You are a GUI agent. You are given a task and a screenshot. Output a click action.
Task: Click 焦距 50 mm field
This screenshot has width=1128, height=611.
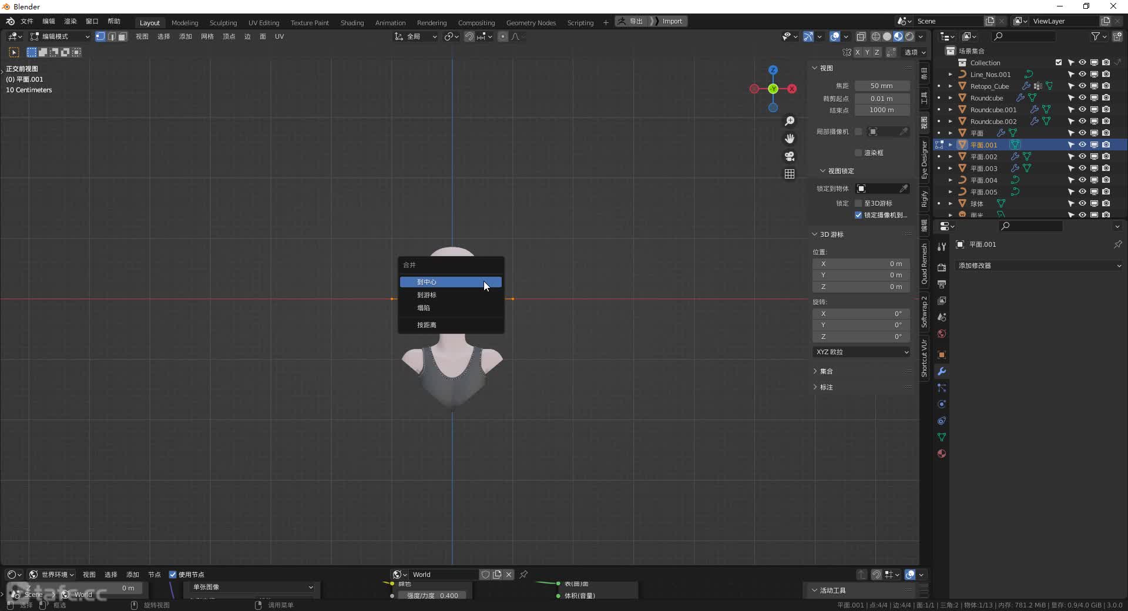point(882,86)
